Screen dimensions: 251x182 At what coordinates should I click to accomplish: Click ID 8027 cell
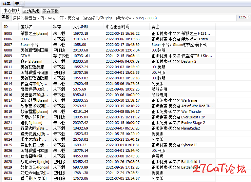8,156
